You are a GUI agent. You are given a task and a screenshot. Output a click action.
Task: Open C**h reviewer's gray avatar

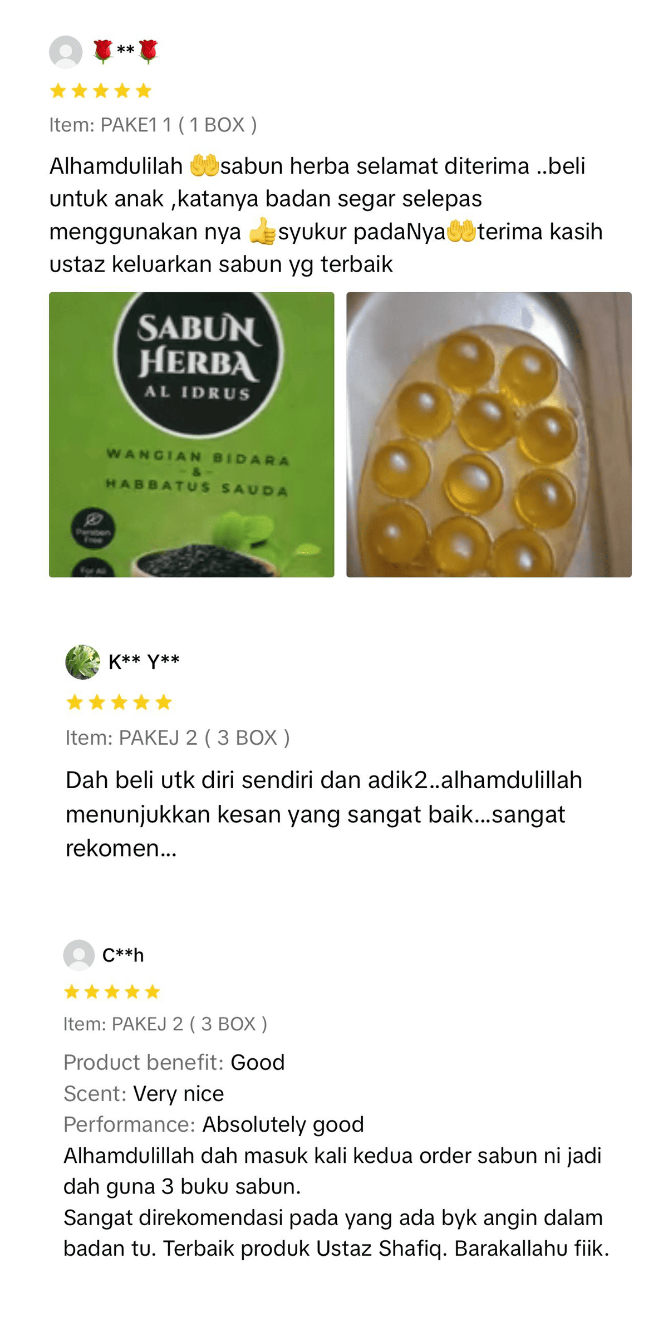coord(79,955)
